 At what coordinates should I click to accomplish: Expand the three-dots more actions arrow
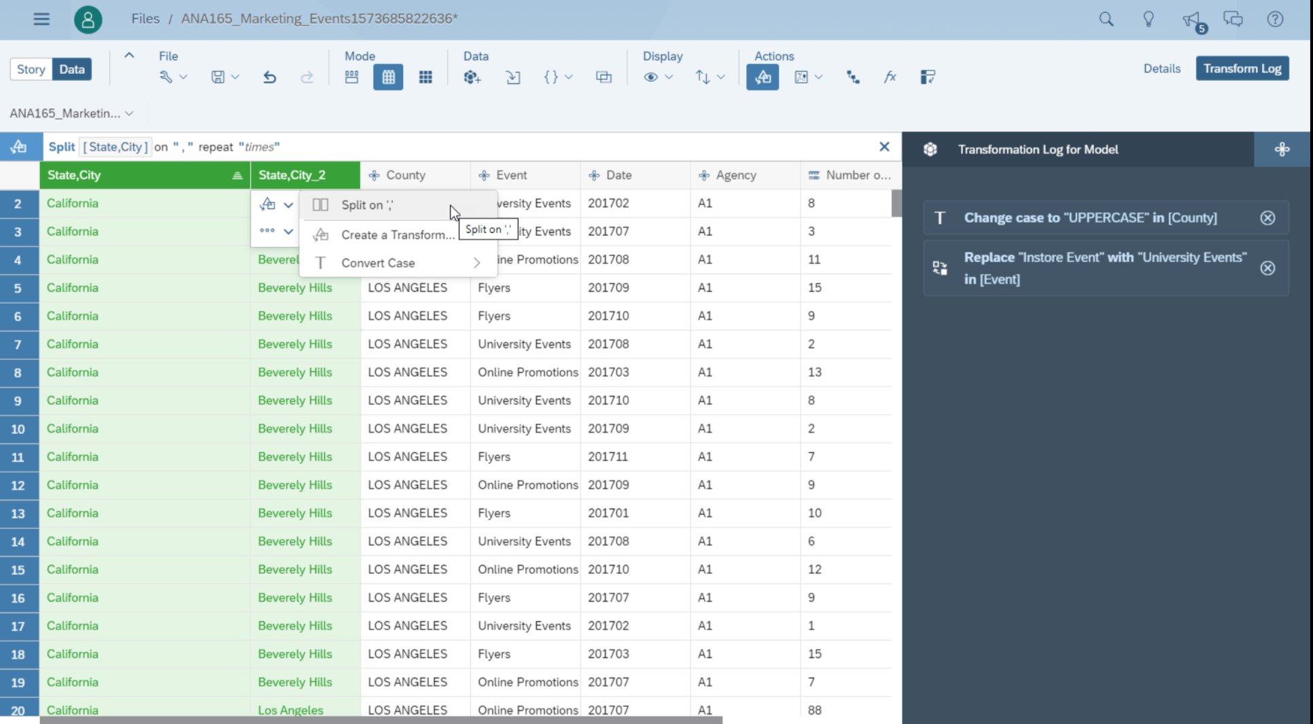tap(288, 232)
